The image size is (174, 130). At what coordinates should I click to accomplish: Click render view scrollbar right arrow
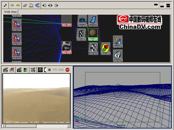(x=69, y=126)
